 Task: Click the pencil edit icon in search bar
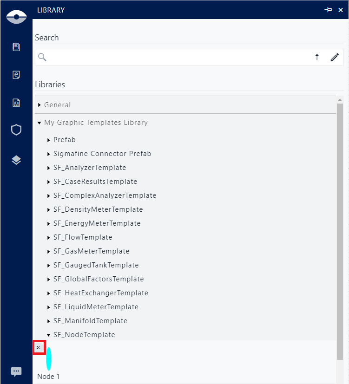(335, 57)
